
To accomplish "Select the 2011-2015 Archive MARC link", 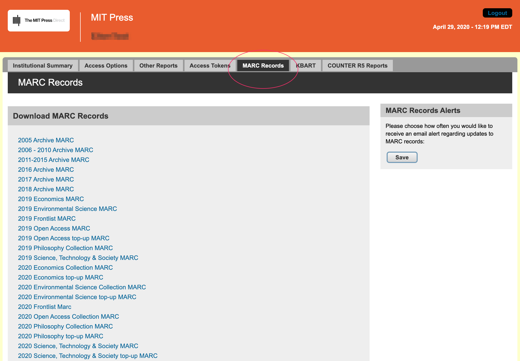I will click(53, 160).
